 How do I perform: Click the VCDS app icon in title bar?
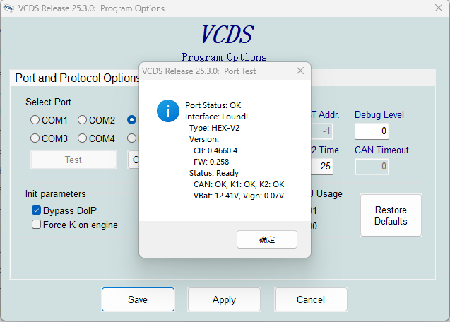click(8, 8)
